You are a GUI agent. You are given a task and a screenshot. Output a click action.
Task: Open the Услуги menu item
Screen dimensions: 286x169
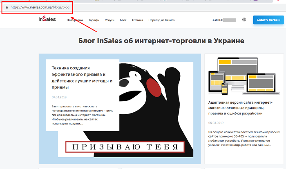[109, 20]
